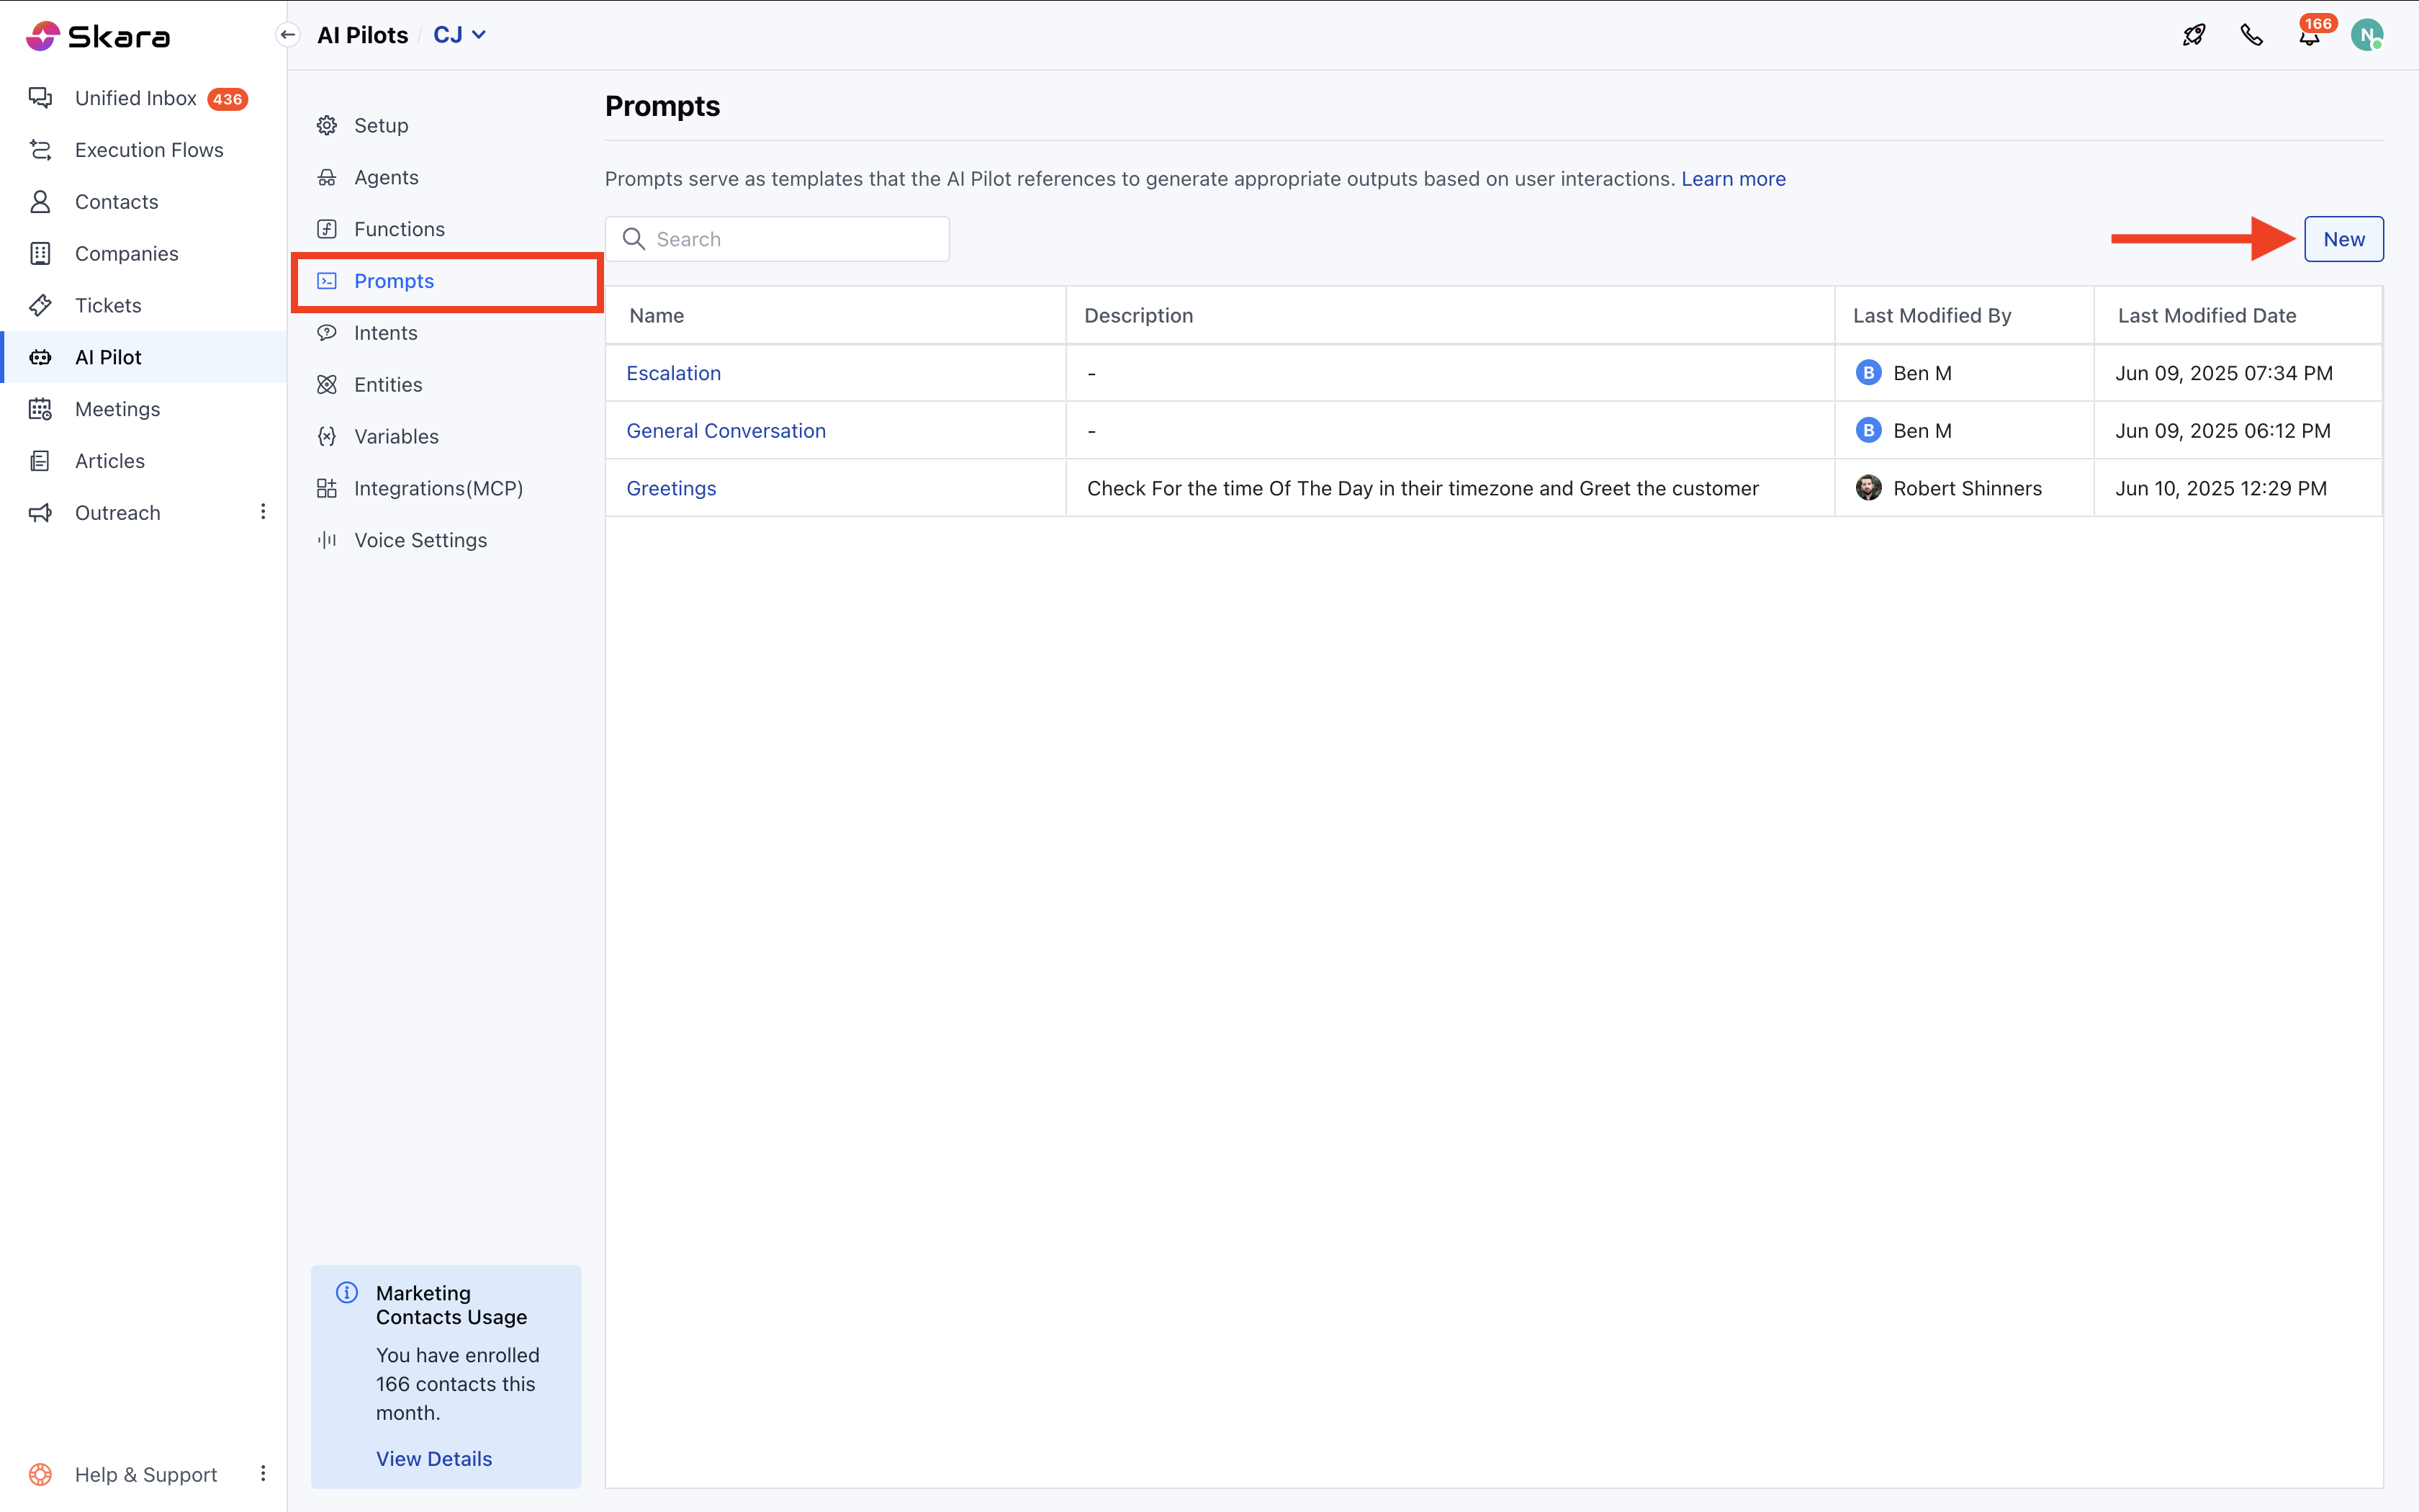This screenshot has width=2419, height=1512.
Task: Open the Outreach overflow menu
Action: click(x=263, y=511)
